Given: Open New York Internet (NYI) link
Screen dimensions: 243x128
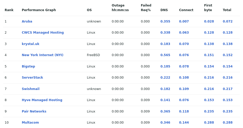Looking at the screenshot, I should [x=43, y=55].
